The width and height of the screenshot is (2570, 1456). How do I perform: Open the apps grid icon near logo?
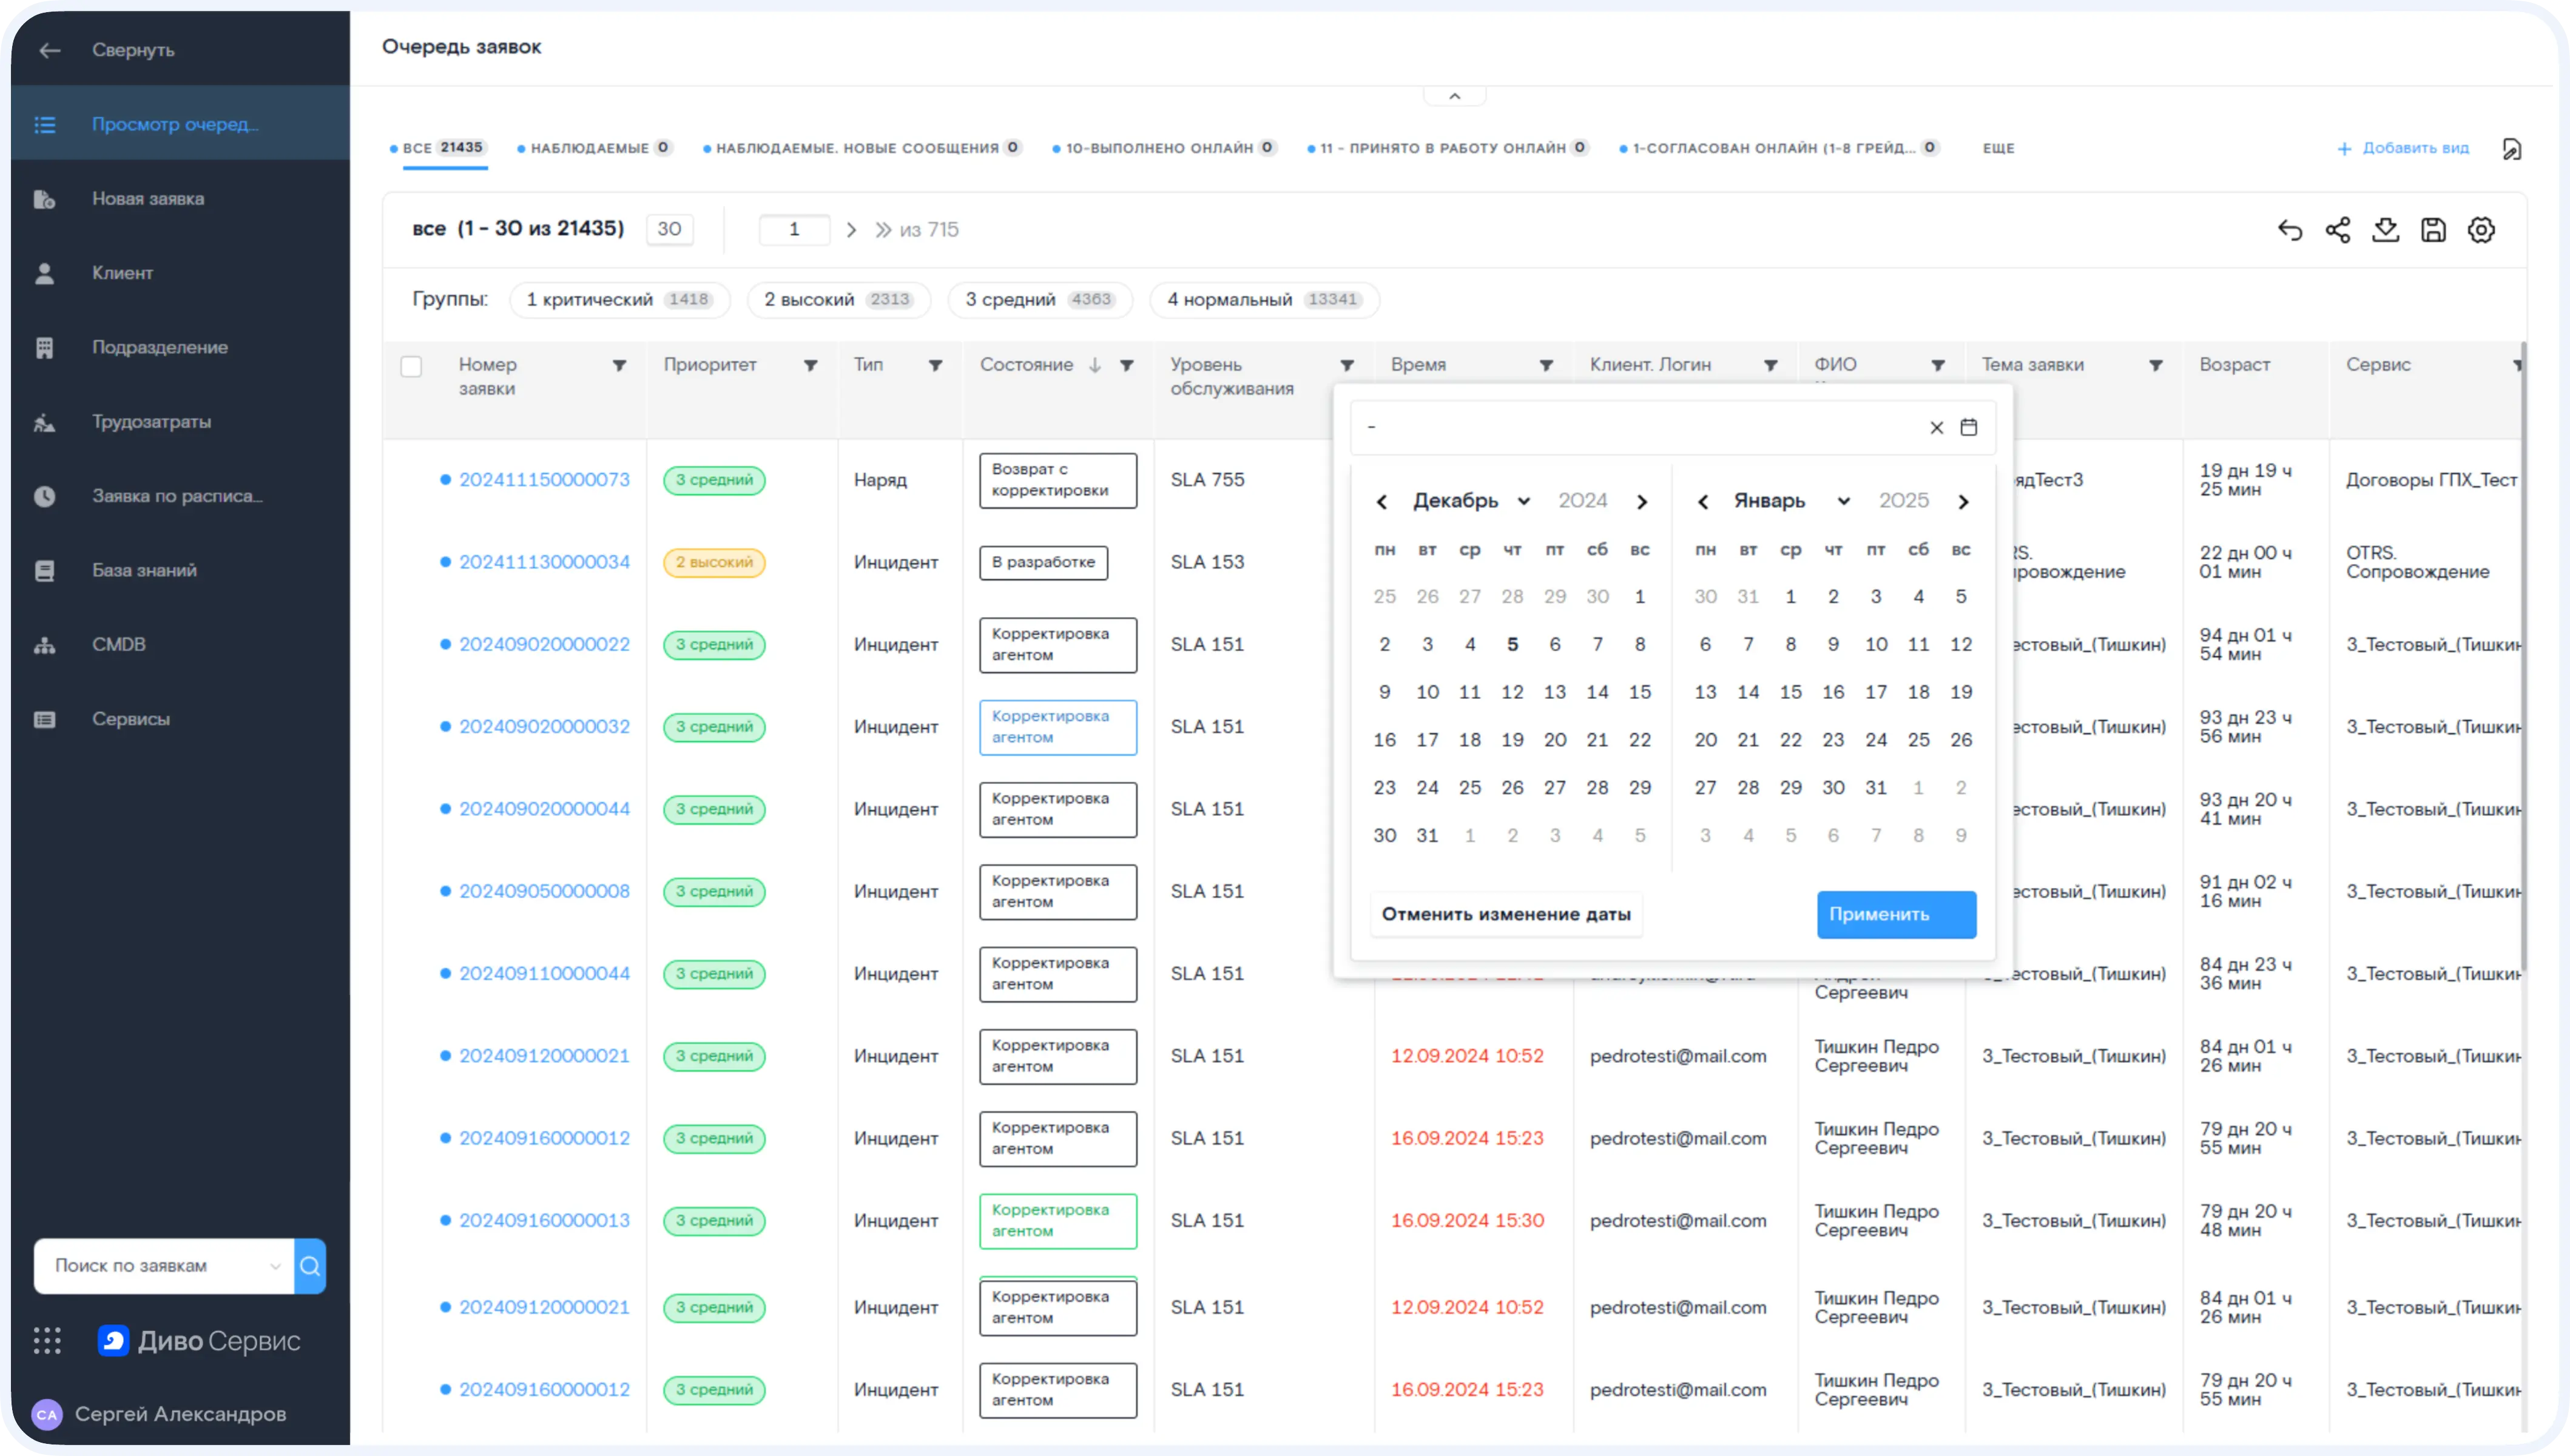(x=47, y=1340)
